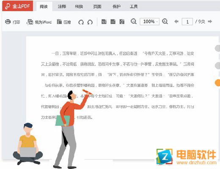This screenshot has width=220, height=169.
Task: Rotate page counterclockwise icon
Action: [x=90, y=22]
